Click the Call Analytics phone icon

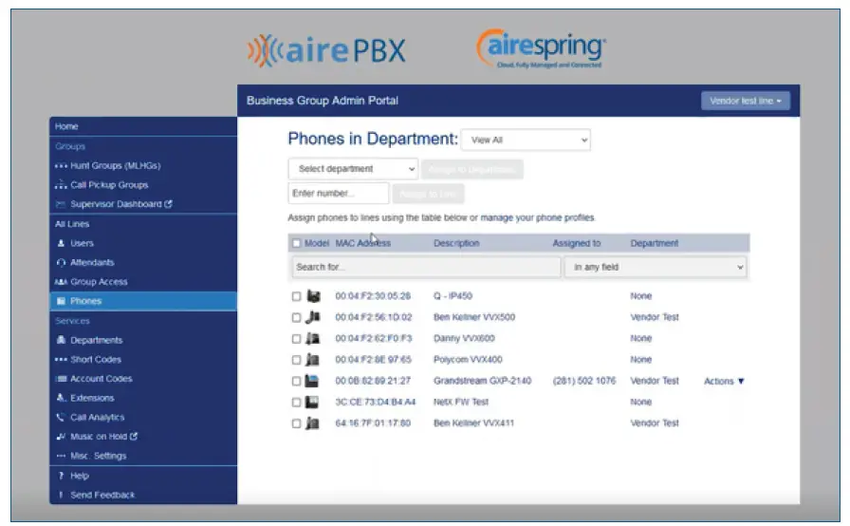(x=61, y=417)
